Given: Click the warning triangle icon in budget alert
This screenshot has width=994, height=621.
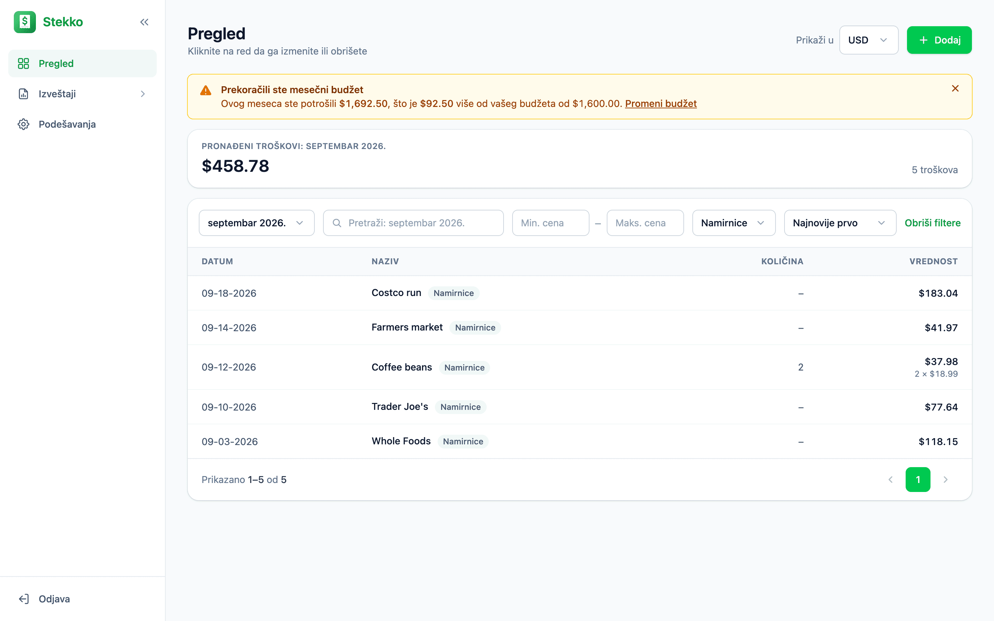Looking at the screenshot, I should (205, 90).
